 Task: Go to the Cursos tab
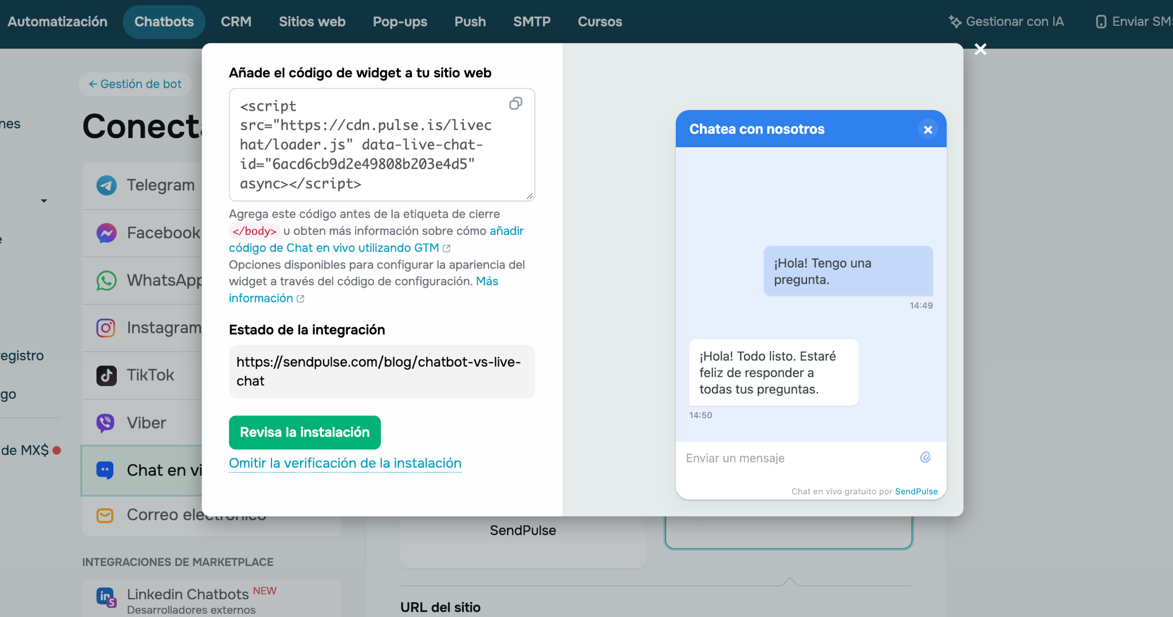pos(600,22)
